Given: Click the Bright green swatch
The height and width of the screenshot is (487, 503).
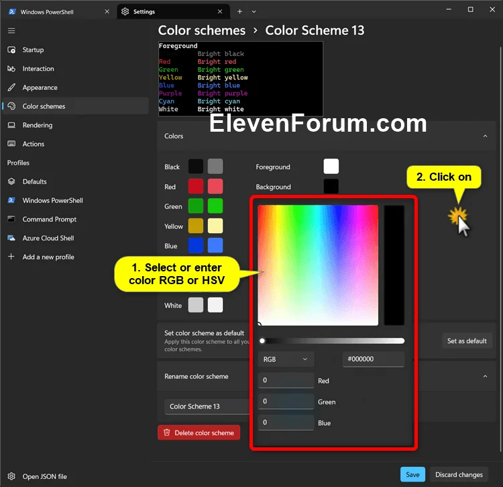Looking at the screenshot, I should (215, 206).
